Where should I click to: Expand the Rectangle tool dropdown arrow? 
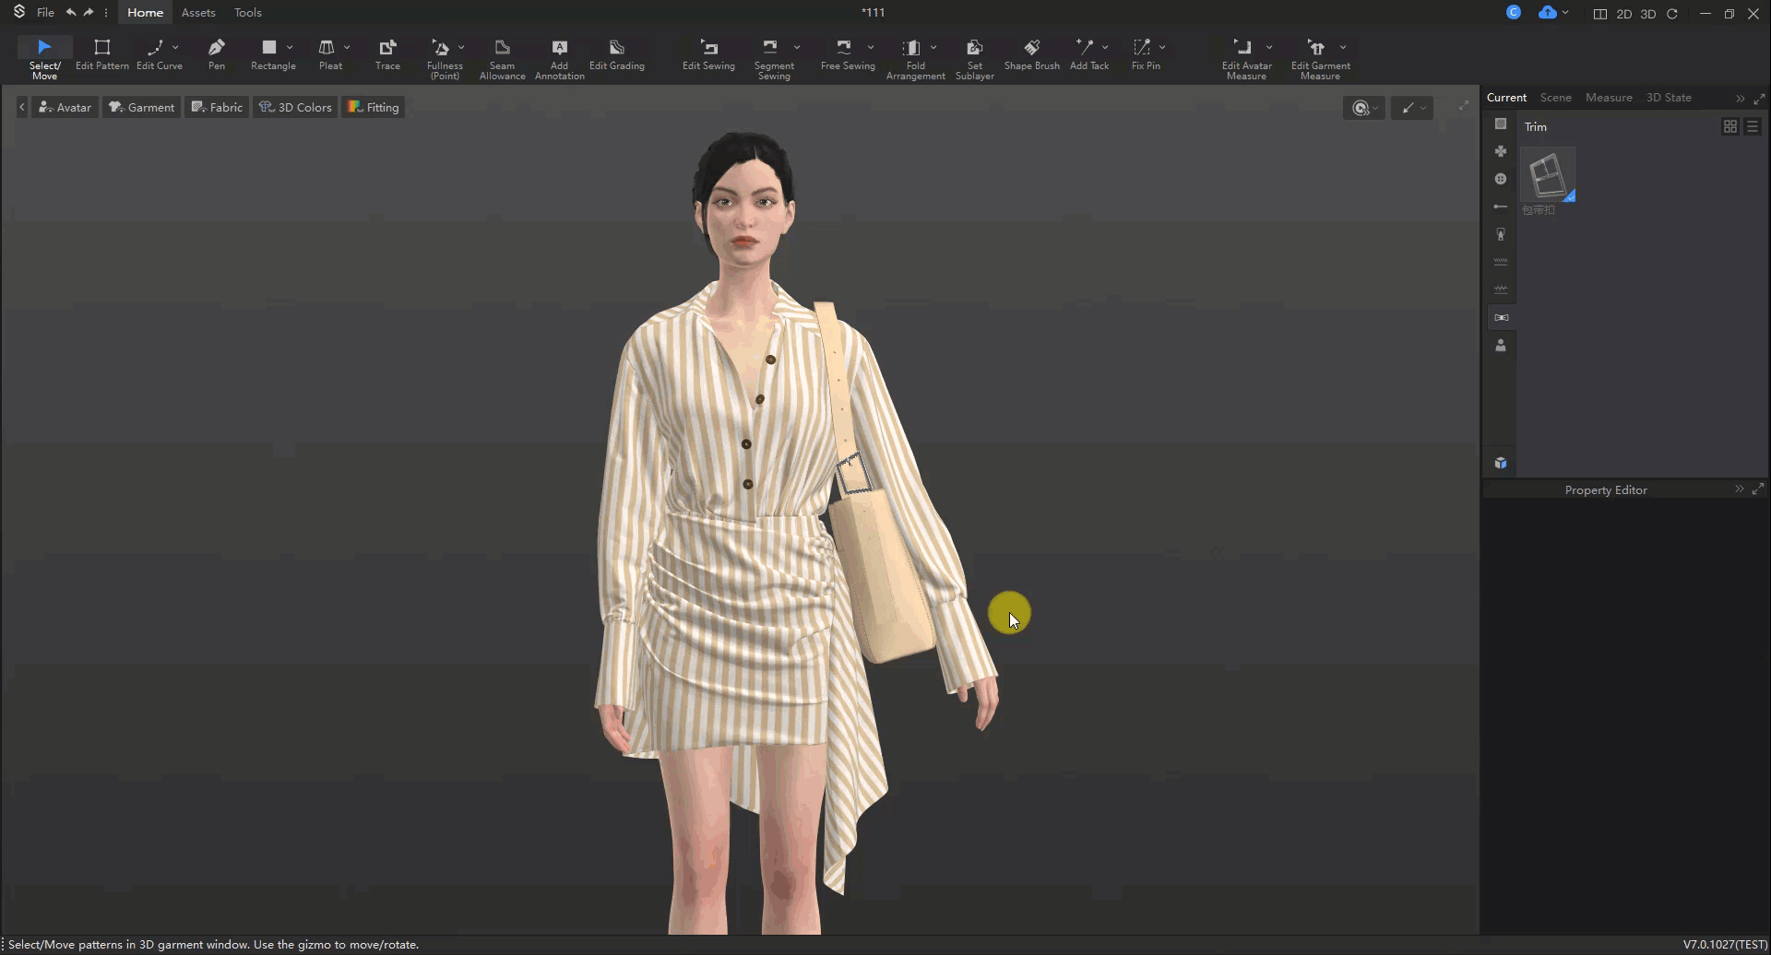point(290,47)
